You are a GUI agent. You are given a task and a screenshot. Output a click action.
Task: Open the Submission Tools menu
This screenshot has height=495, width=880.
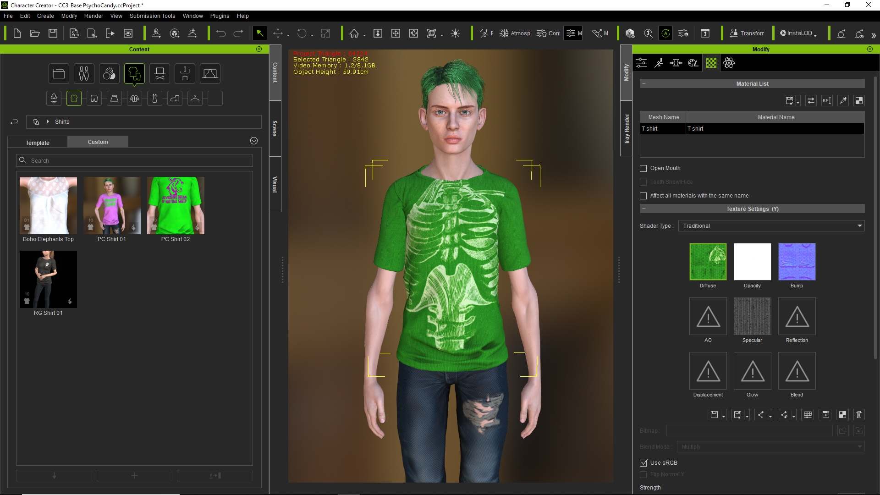click(x=152, y=16)
